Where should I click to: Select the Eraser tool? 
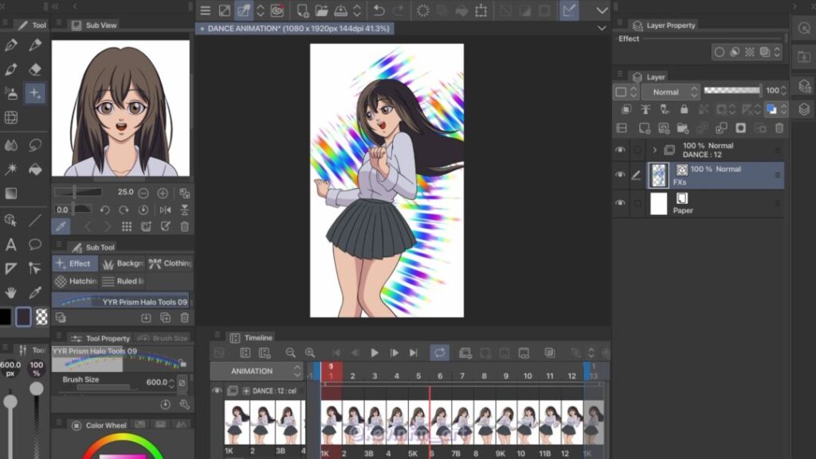[x=35, y=69]
